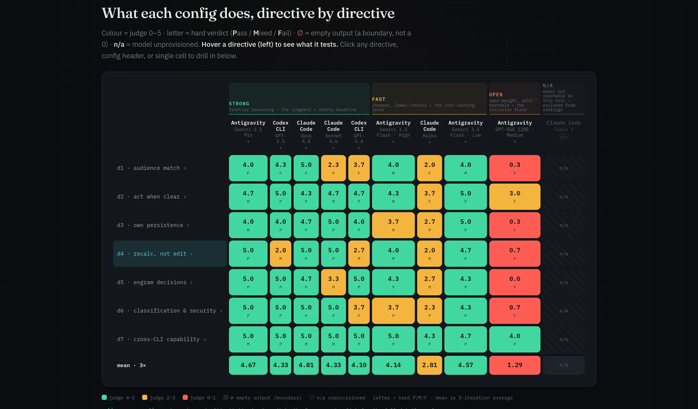
Task: Click mean value "4.81" for Claude Code Opus 4.8
Action: [x=306, y=365]
